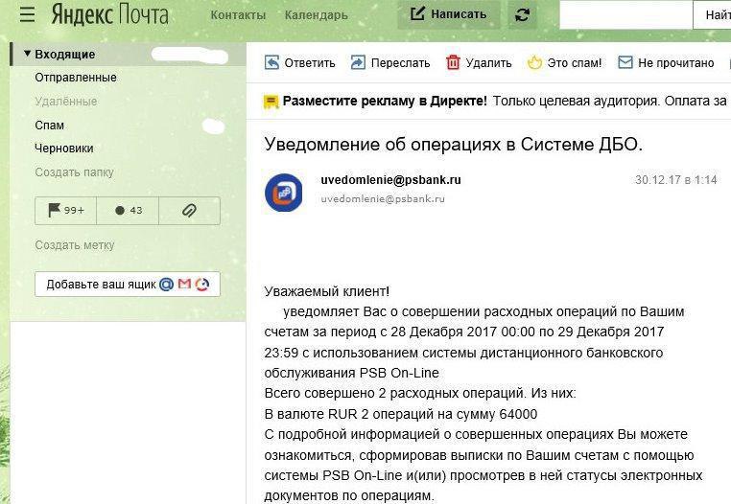This screenshot has height=504, width=731.
Task: Click the Яндекс Почта logo
Action: coord(109,14)
